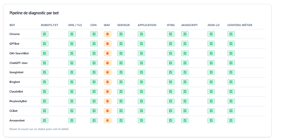Screen dimensions: 286x140
Task: Click the Chrome row's WAF orange warning icon
Action: [108, 34]
